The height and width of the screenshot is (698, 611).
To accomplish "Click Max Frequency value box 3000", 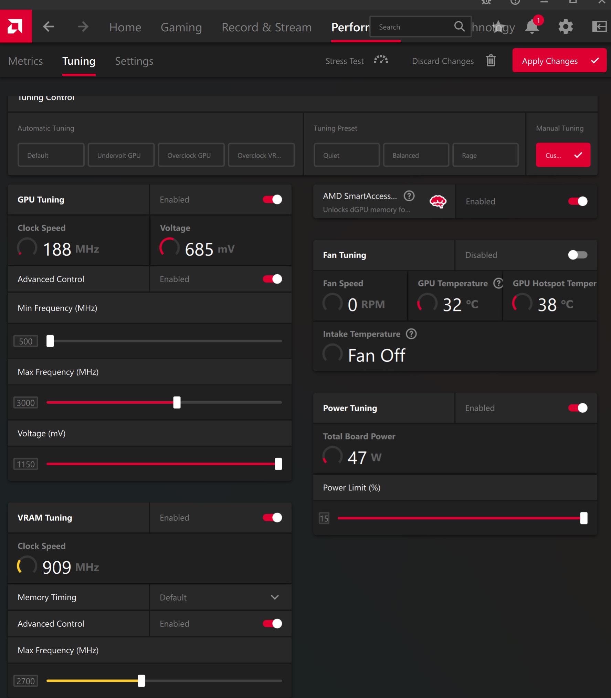I will tap(26, 402).
